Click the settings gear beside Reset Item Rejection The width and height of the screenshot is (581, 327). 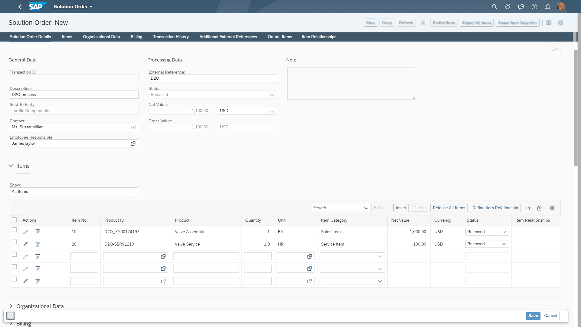[561, 23]
